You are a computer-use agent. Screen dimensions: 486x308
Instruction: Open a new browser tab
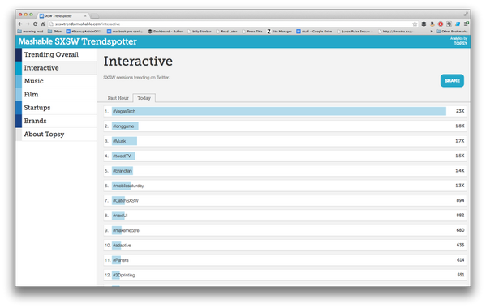95,15
